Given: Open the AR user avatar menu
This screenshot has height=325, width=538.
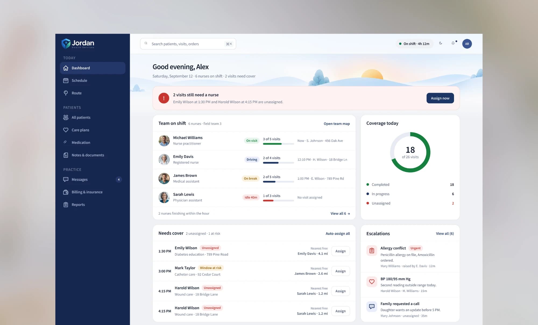Looking at the screenshot, I should click(x=467, y=44).
